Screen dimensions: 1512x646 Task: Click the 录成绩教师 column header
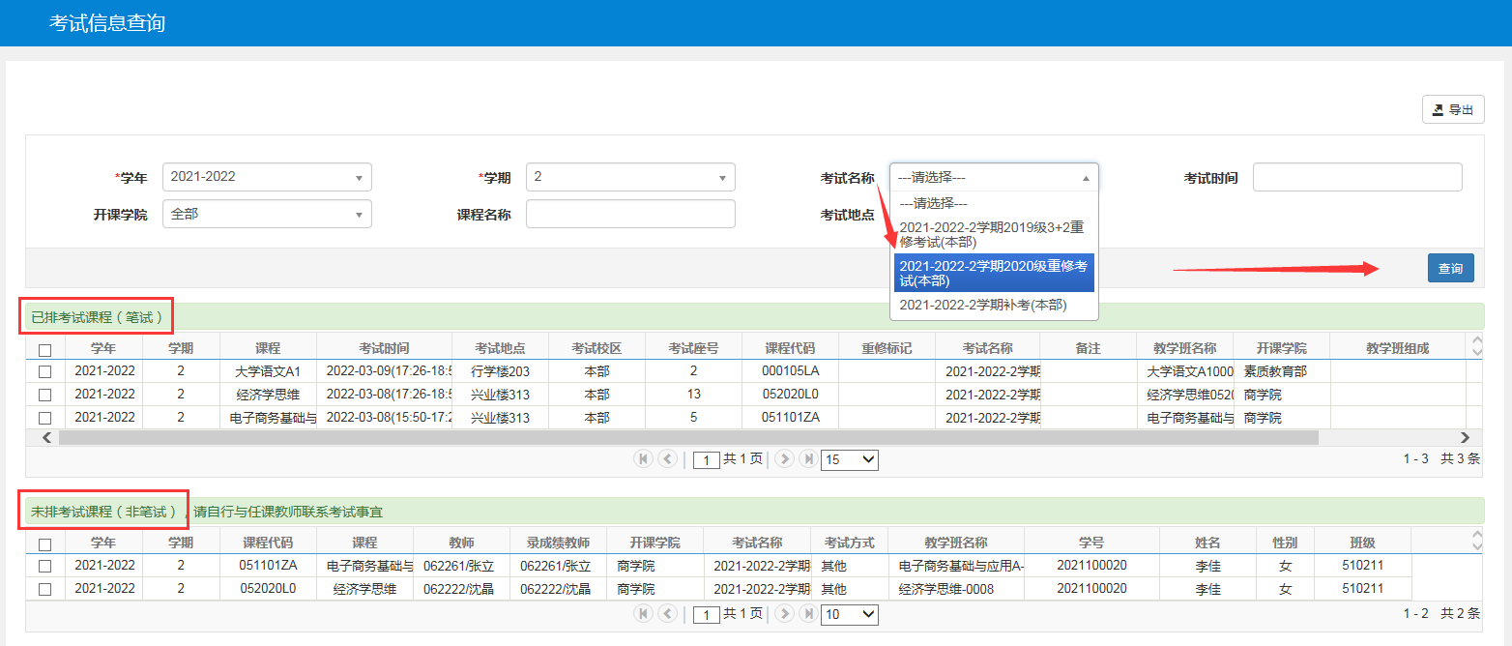pos(558,543)
